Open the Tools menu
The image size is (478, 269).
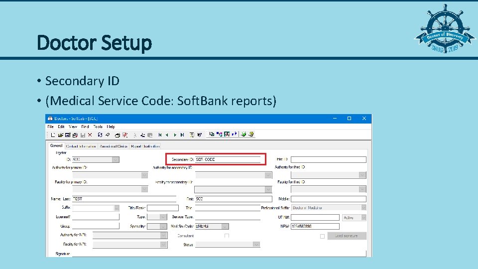coord(98,127)
